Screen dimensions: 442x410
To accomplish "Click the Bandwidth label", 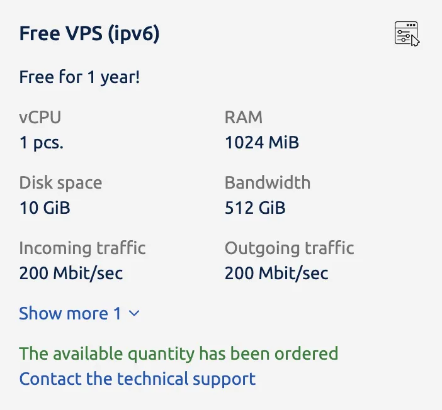I will point(268,183).
